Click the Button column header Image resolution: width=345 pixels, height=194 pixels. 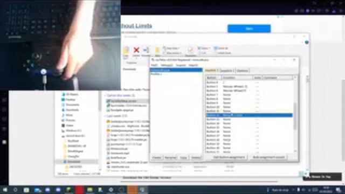tap(213, 78)
